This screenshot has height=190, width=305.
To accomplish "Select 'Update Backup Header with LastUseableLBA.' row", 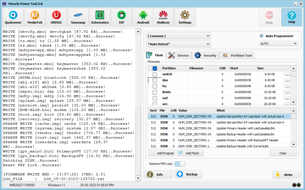I will point(219,134).
